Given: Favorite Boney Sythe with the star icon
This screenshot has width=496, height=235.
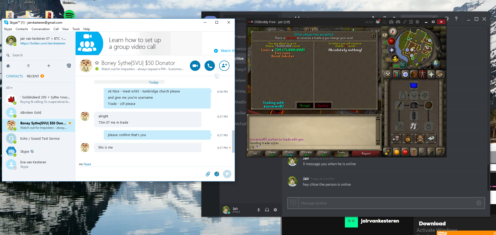Looking at the screenshot, I should click(x=97, y=63).
